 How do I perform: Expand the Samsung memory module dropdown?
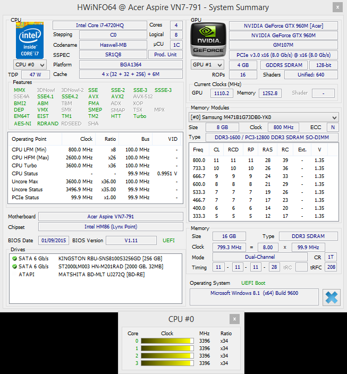click(x=264, y=117)
